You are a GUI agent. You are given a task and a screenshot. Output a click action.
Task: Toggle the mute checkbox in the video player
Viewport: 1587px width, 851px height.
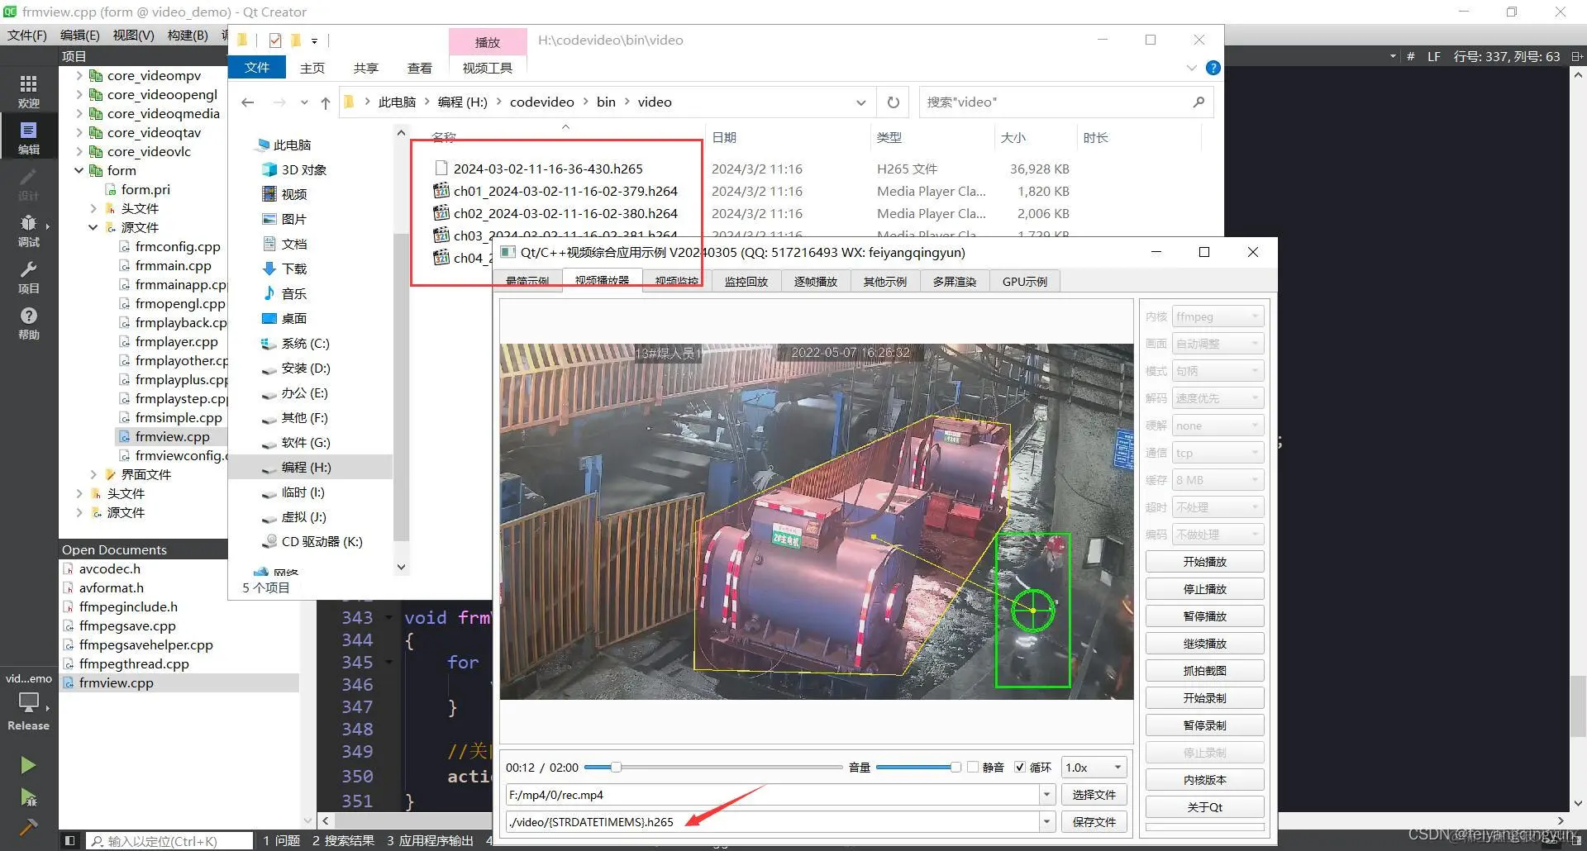[x=974, y=768]
